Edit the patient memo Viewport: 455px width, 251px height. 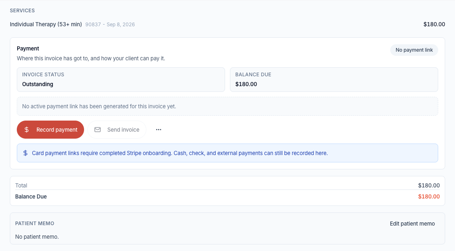tap(412, 224)
